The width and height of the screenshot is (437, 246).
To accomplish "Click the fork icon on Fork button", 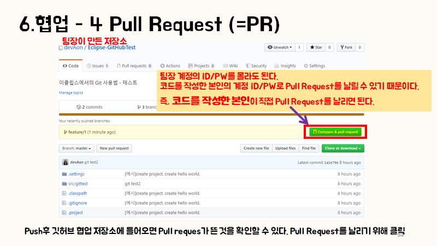I will tap(342, 48).
